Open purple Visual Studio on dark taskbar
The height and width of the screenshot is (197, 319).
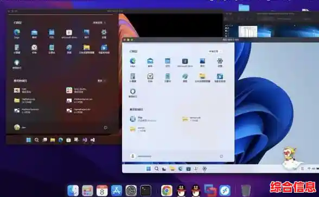pyautogui.click(x=85, y=140)
